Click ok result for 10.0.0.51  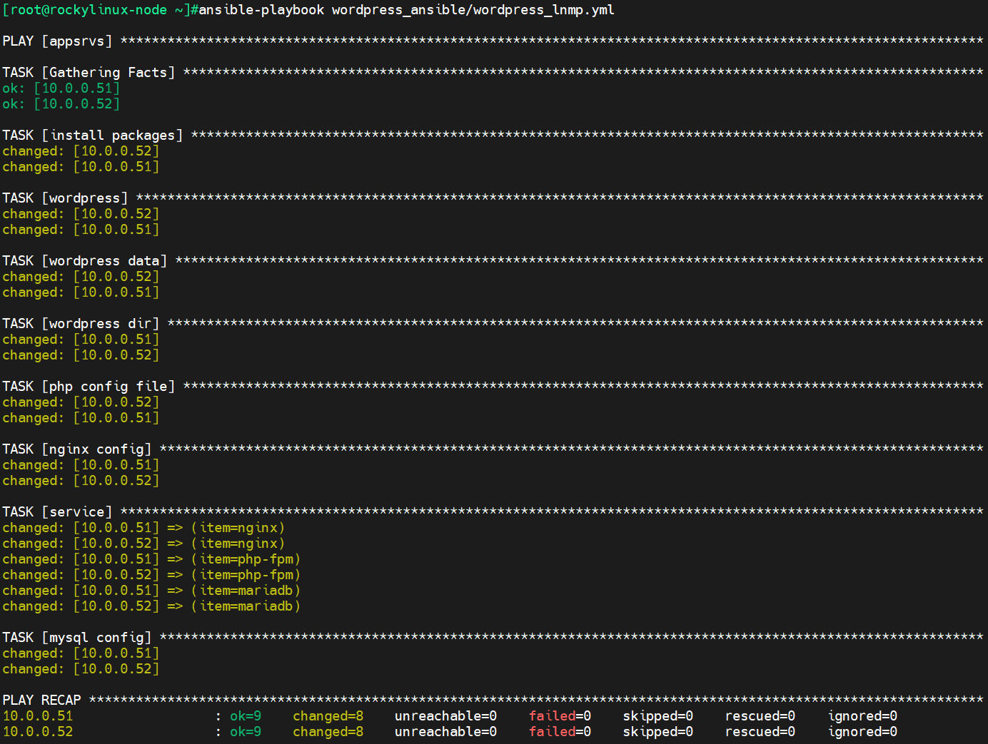pos(61,88)
